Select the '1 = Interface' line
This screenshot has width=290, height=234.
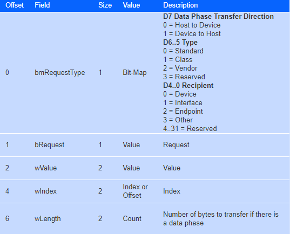click(x=183, y=102)
